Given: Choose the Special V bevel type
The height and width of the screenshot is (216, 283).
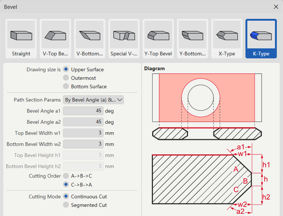Looking at the screenshot, I should coord(124,37).
